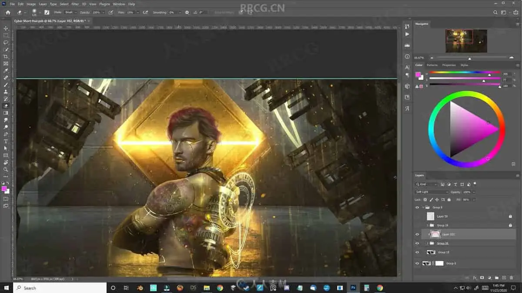Click the Home icon in options bar
This screenshot has height=293, width=522.
pyautogui.click(x=8, y=12)
